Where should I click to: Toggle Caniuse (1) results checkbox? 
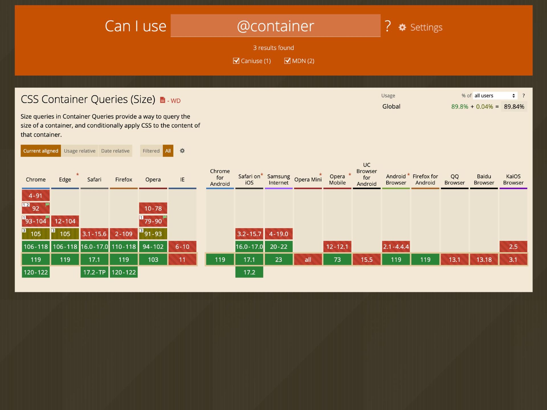click(236, 61)
